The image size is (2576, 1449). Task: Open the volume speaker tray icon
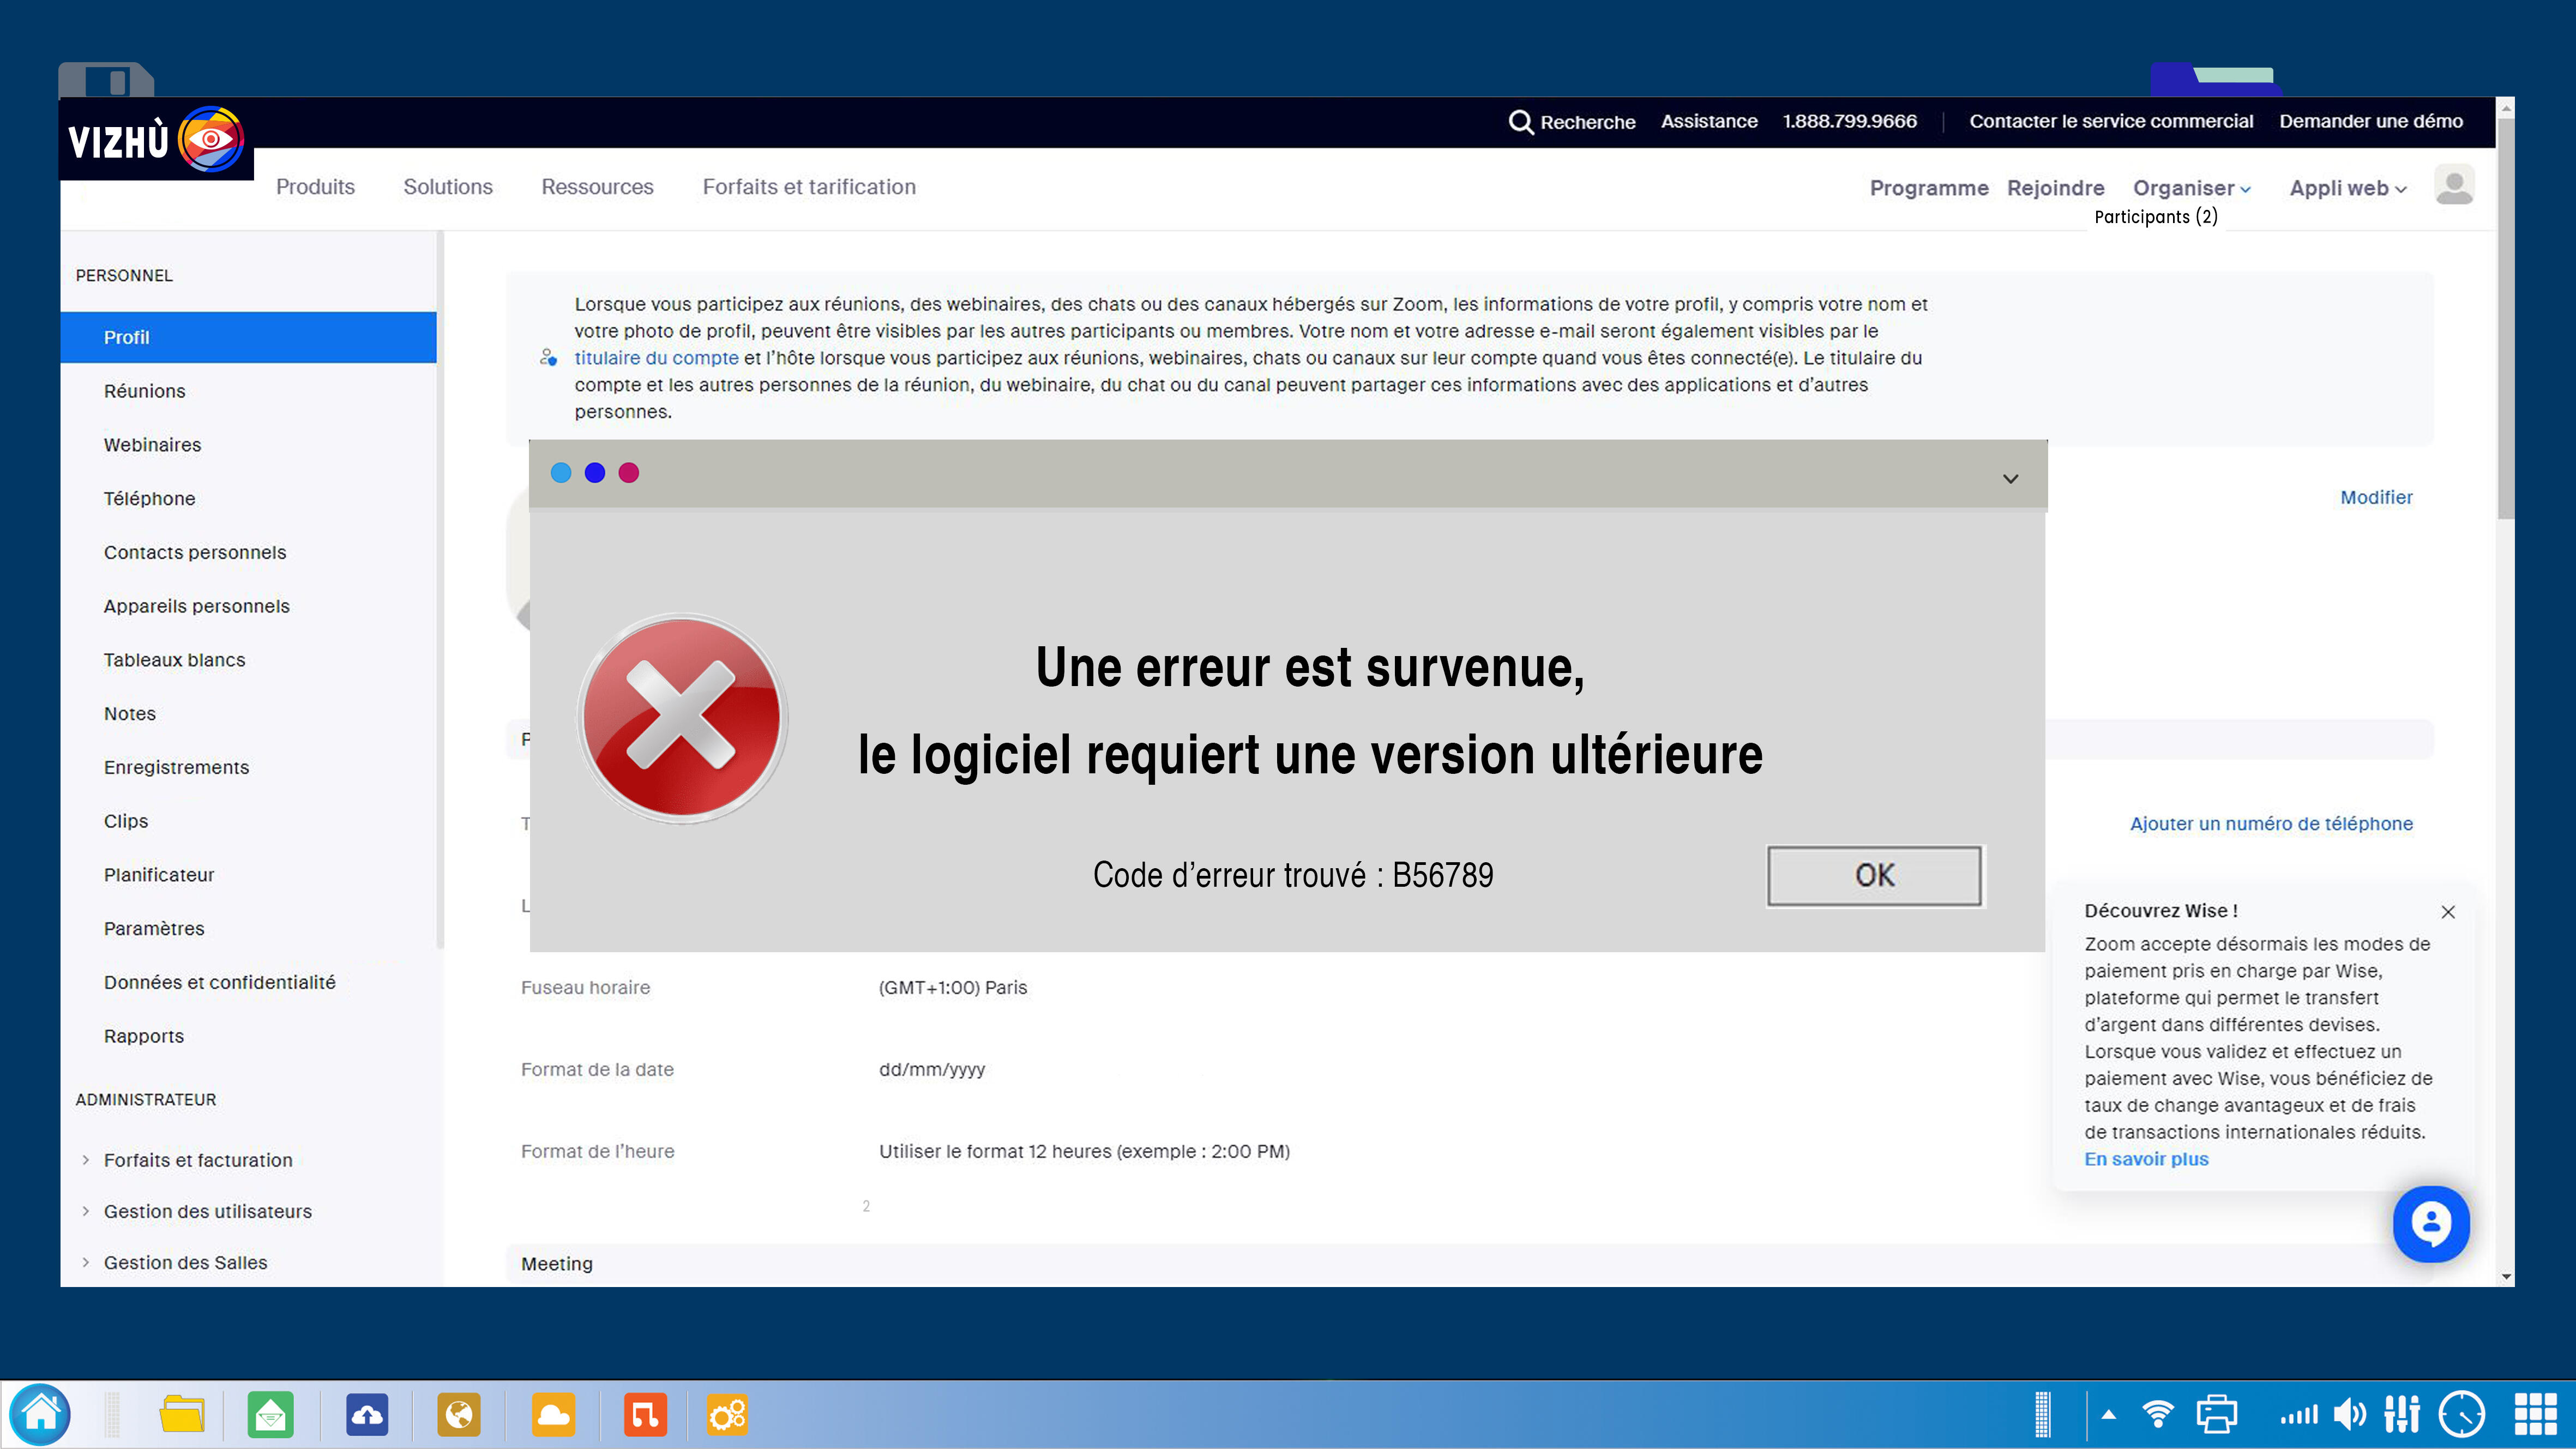(2350, 1414)
